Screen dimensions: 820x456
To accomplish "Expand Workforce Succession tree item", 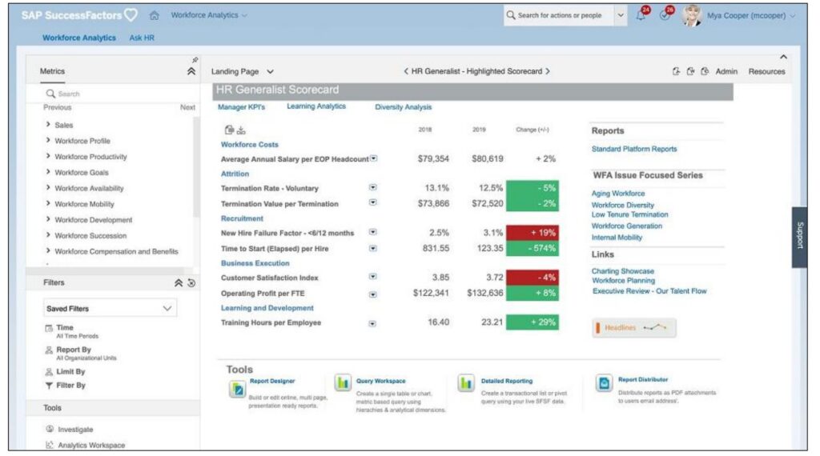I will coord(48,234).
